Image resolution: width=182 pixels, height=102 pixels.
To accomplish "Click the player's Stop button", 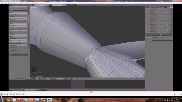I will pos(8,94).
